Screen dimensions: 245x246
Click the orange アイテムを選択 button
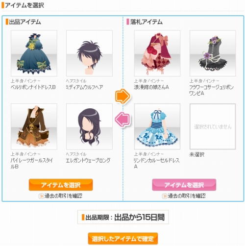[61, 185]
